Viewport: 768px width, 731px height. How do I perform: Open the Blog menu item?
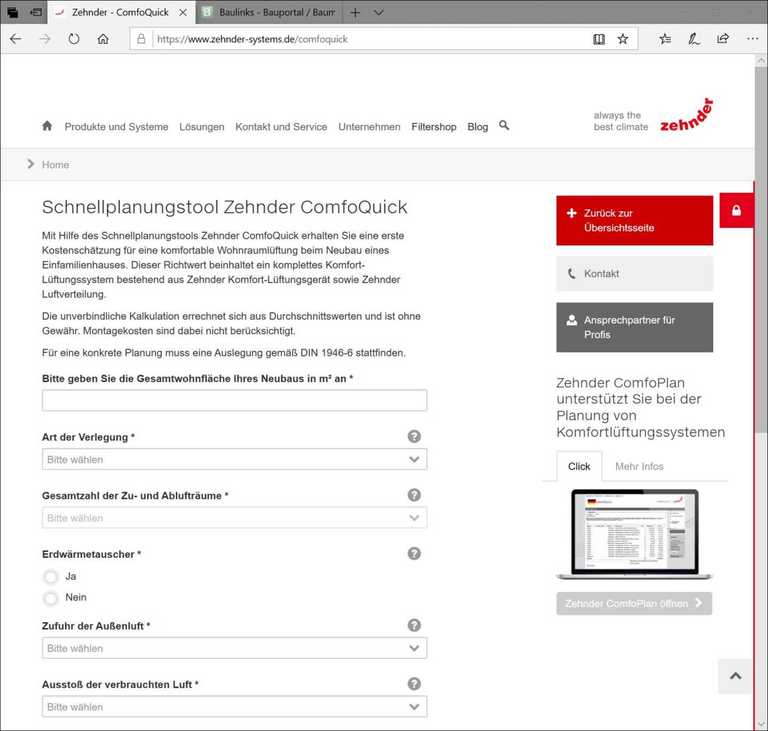coord(478,127)
